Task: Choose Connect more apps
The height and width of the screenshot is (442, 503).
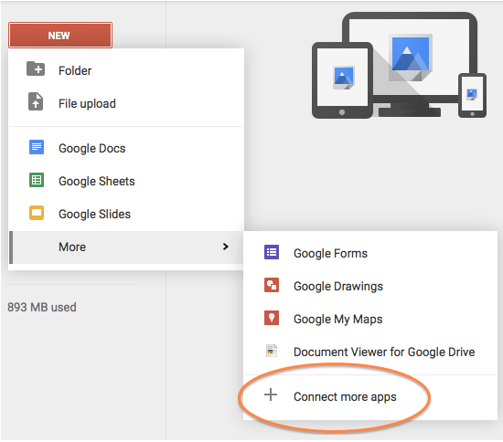Action: pos(370,396)
